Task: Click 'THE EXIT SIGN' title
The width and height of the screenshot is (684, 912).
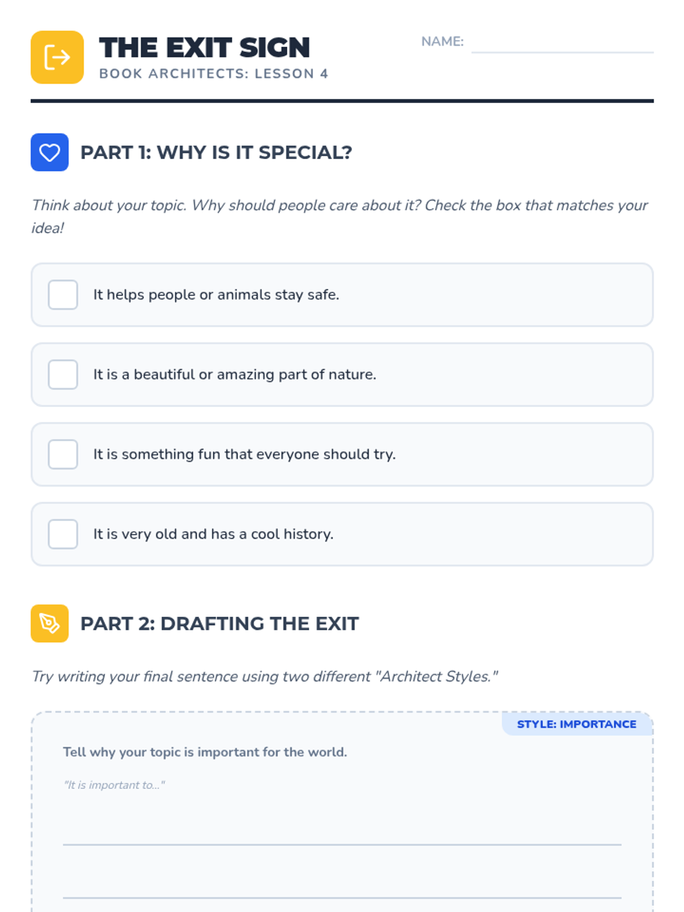Action: [x=205, y=47]
